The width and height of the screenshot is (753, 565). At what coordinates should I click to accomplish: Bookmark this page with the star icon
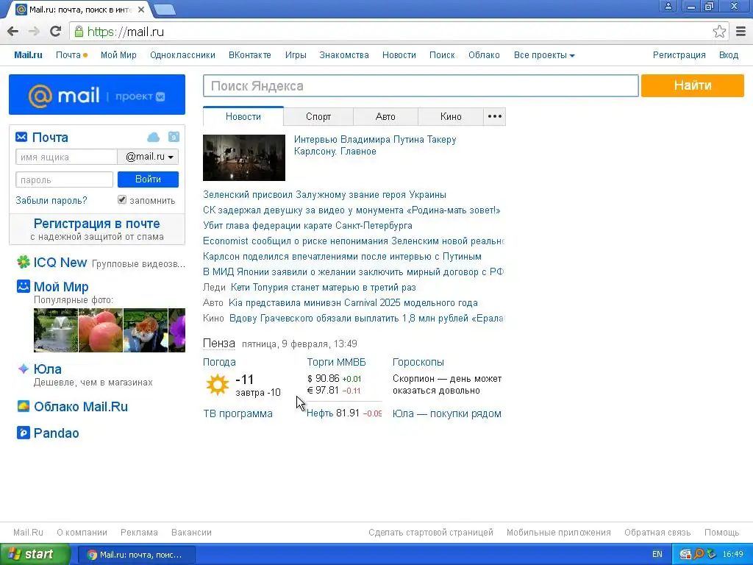[719, 32]
